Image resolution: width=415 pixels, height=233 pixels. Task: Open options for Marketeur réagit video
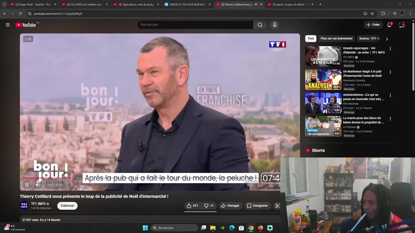point(390,72)
